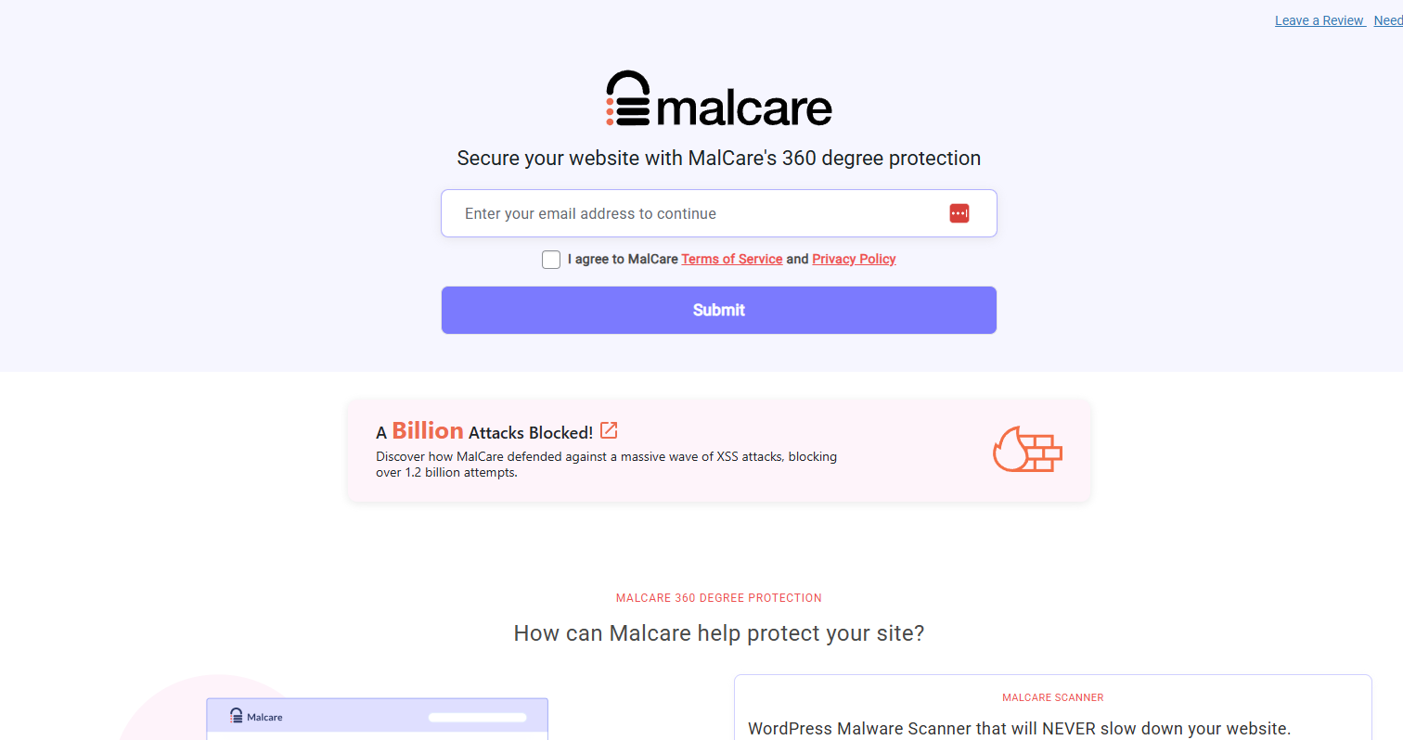Image resolution: width=1403 pixels, height=740 pixels.
Task: Click the XSS attacks description text in banner
Action: pos(607,465)
